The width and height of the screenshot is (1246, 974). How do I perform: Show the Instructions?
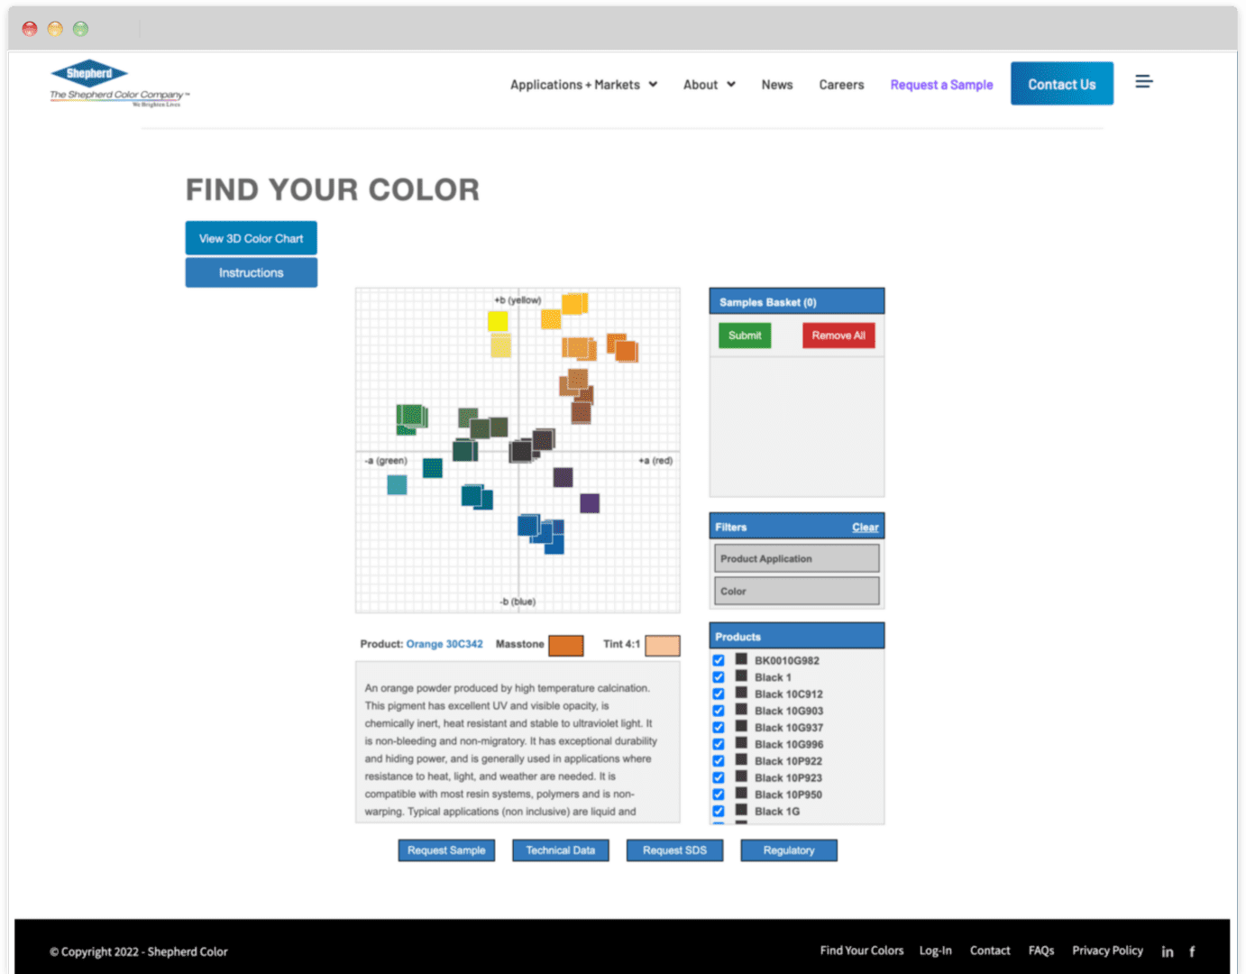[x=252, y=272]
